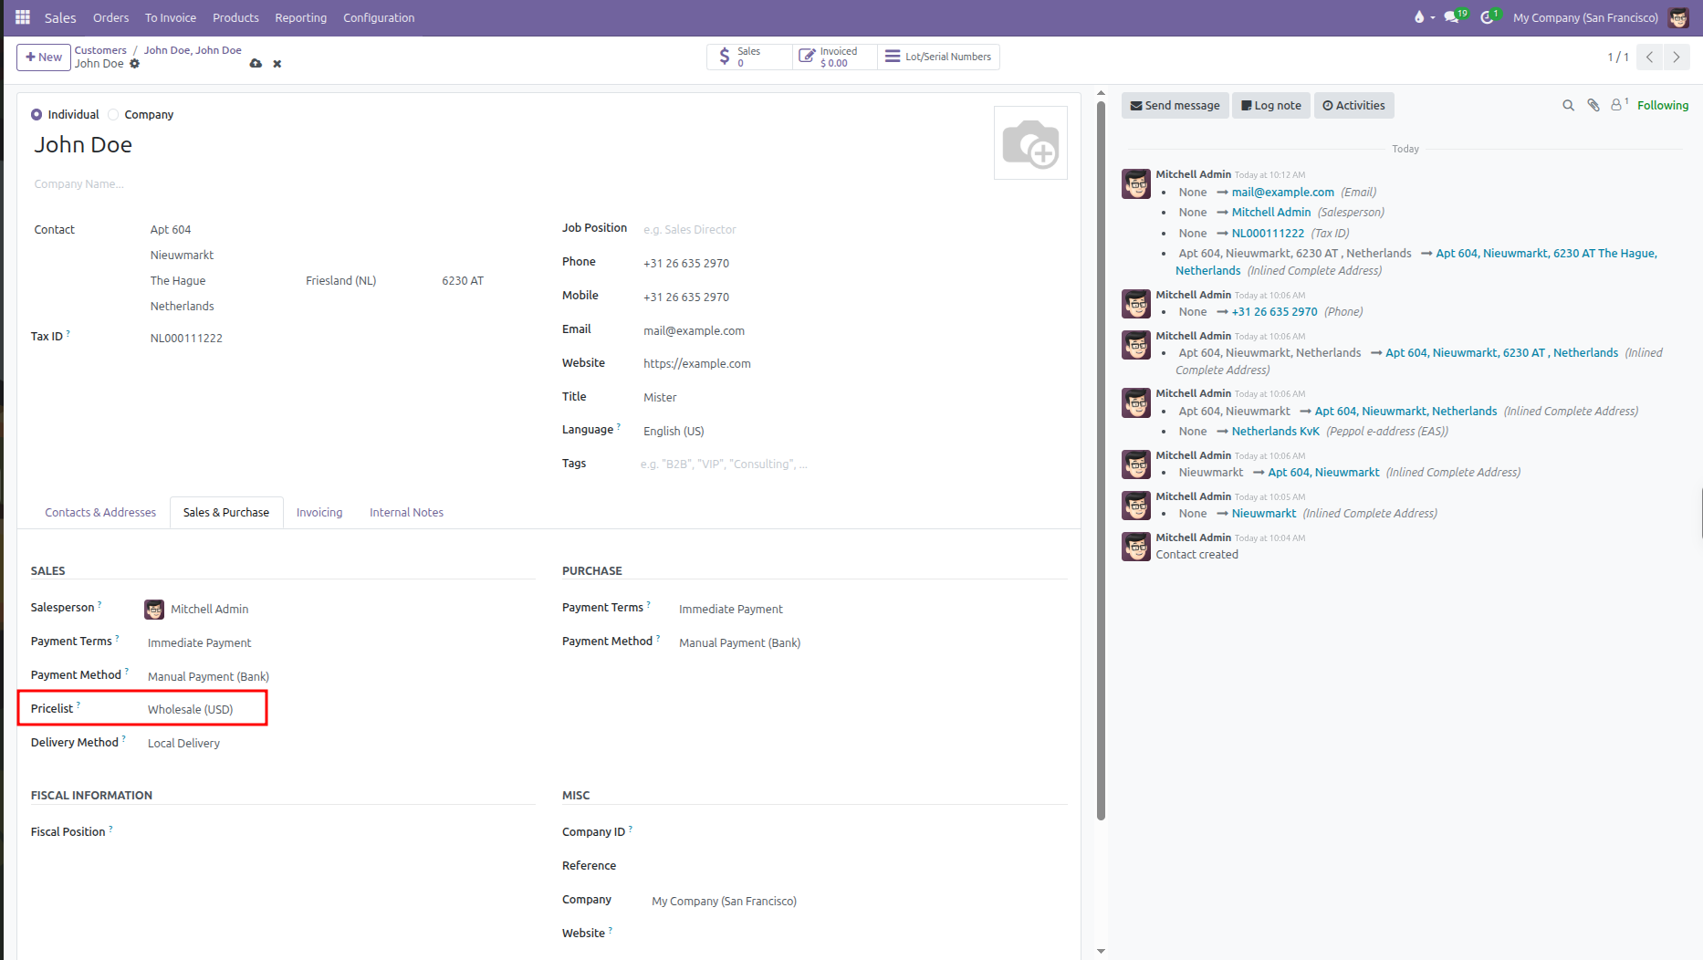
Task: Open the conversations icon showing 19
Action: (x=1455, y=17)
